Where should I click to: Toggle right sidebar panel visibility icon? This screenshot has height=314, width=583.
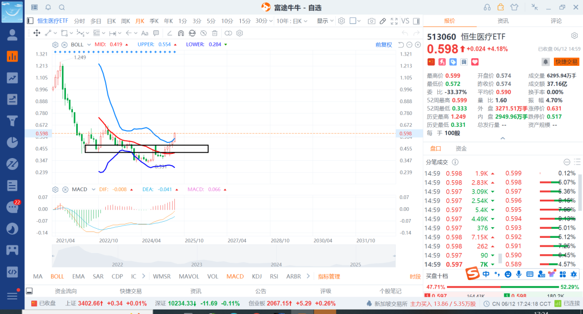point(416,21)
